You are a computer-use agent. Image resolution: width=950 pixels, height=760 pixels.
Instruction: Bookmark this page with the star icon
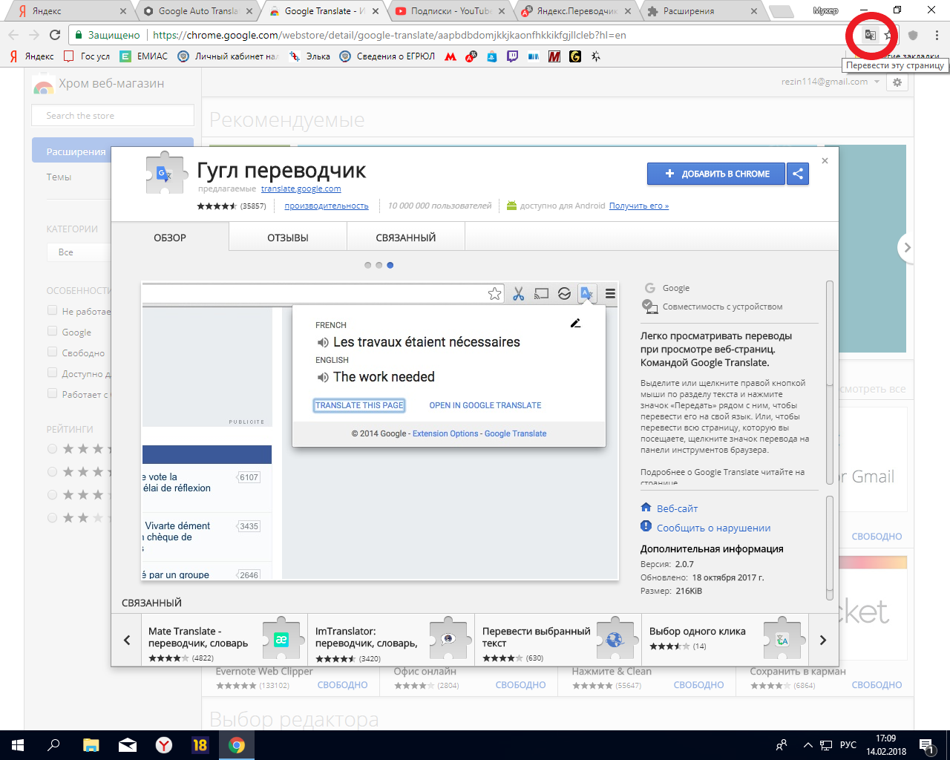point(888,35)
